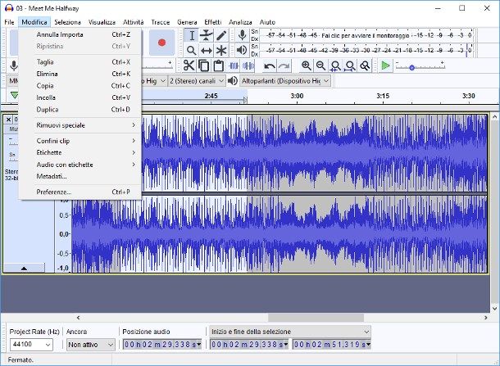Choose Taglia from the Modifica menu
The height and width of the screenshot is (366, 500).
coord(80,61)
